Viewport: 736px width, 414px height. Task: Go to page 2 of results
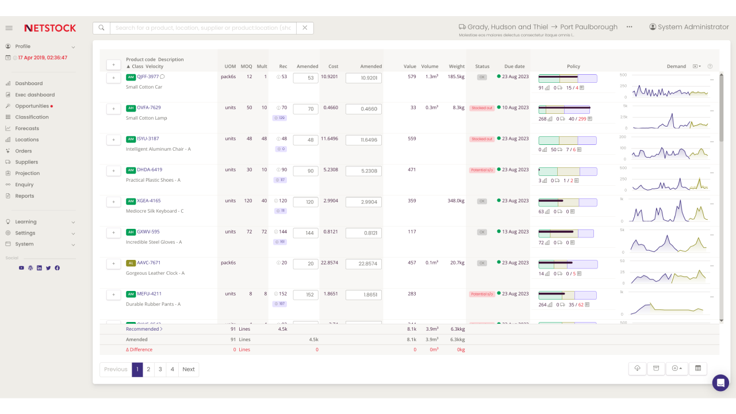tap(148, 369)
